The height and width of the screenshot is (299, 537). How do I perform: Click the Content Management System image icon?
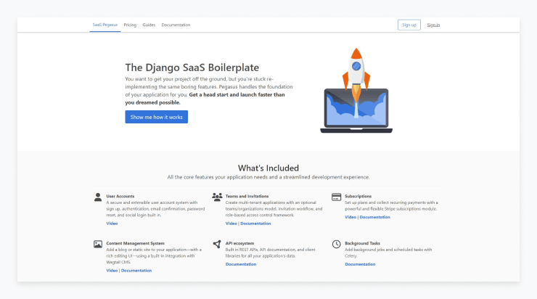click(98, 244)
